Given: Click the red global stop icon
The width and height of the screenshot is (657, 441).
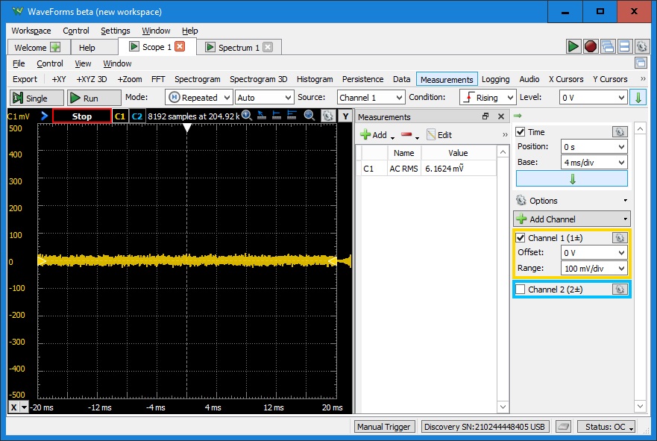Looking at the screenshot, I should (591, 47).
